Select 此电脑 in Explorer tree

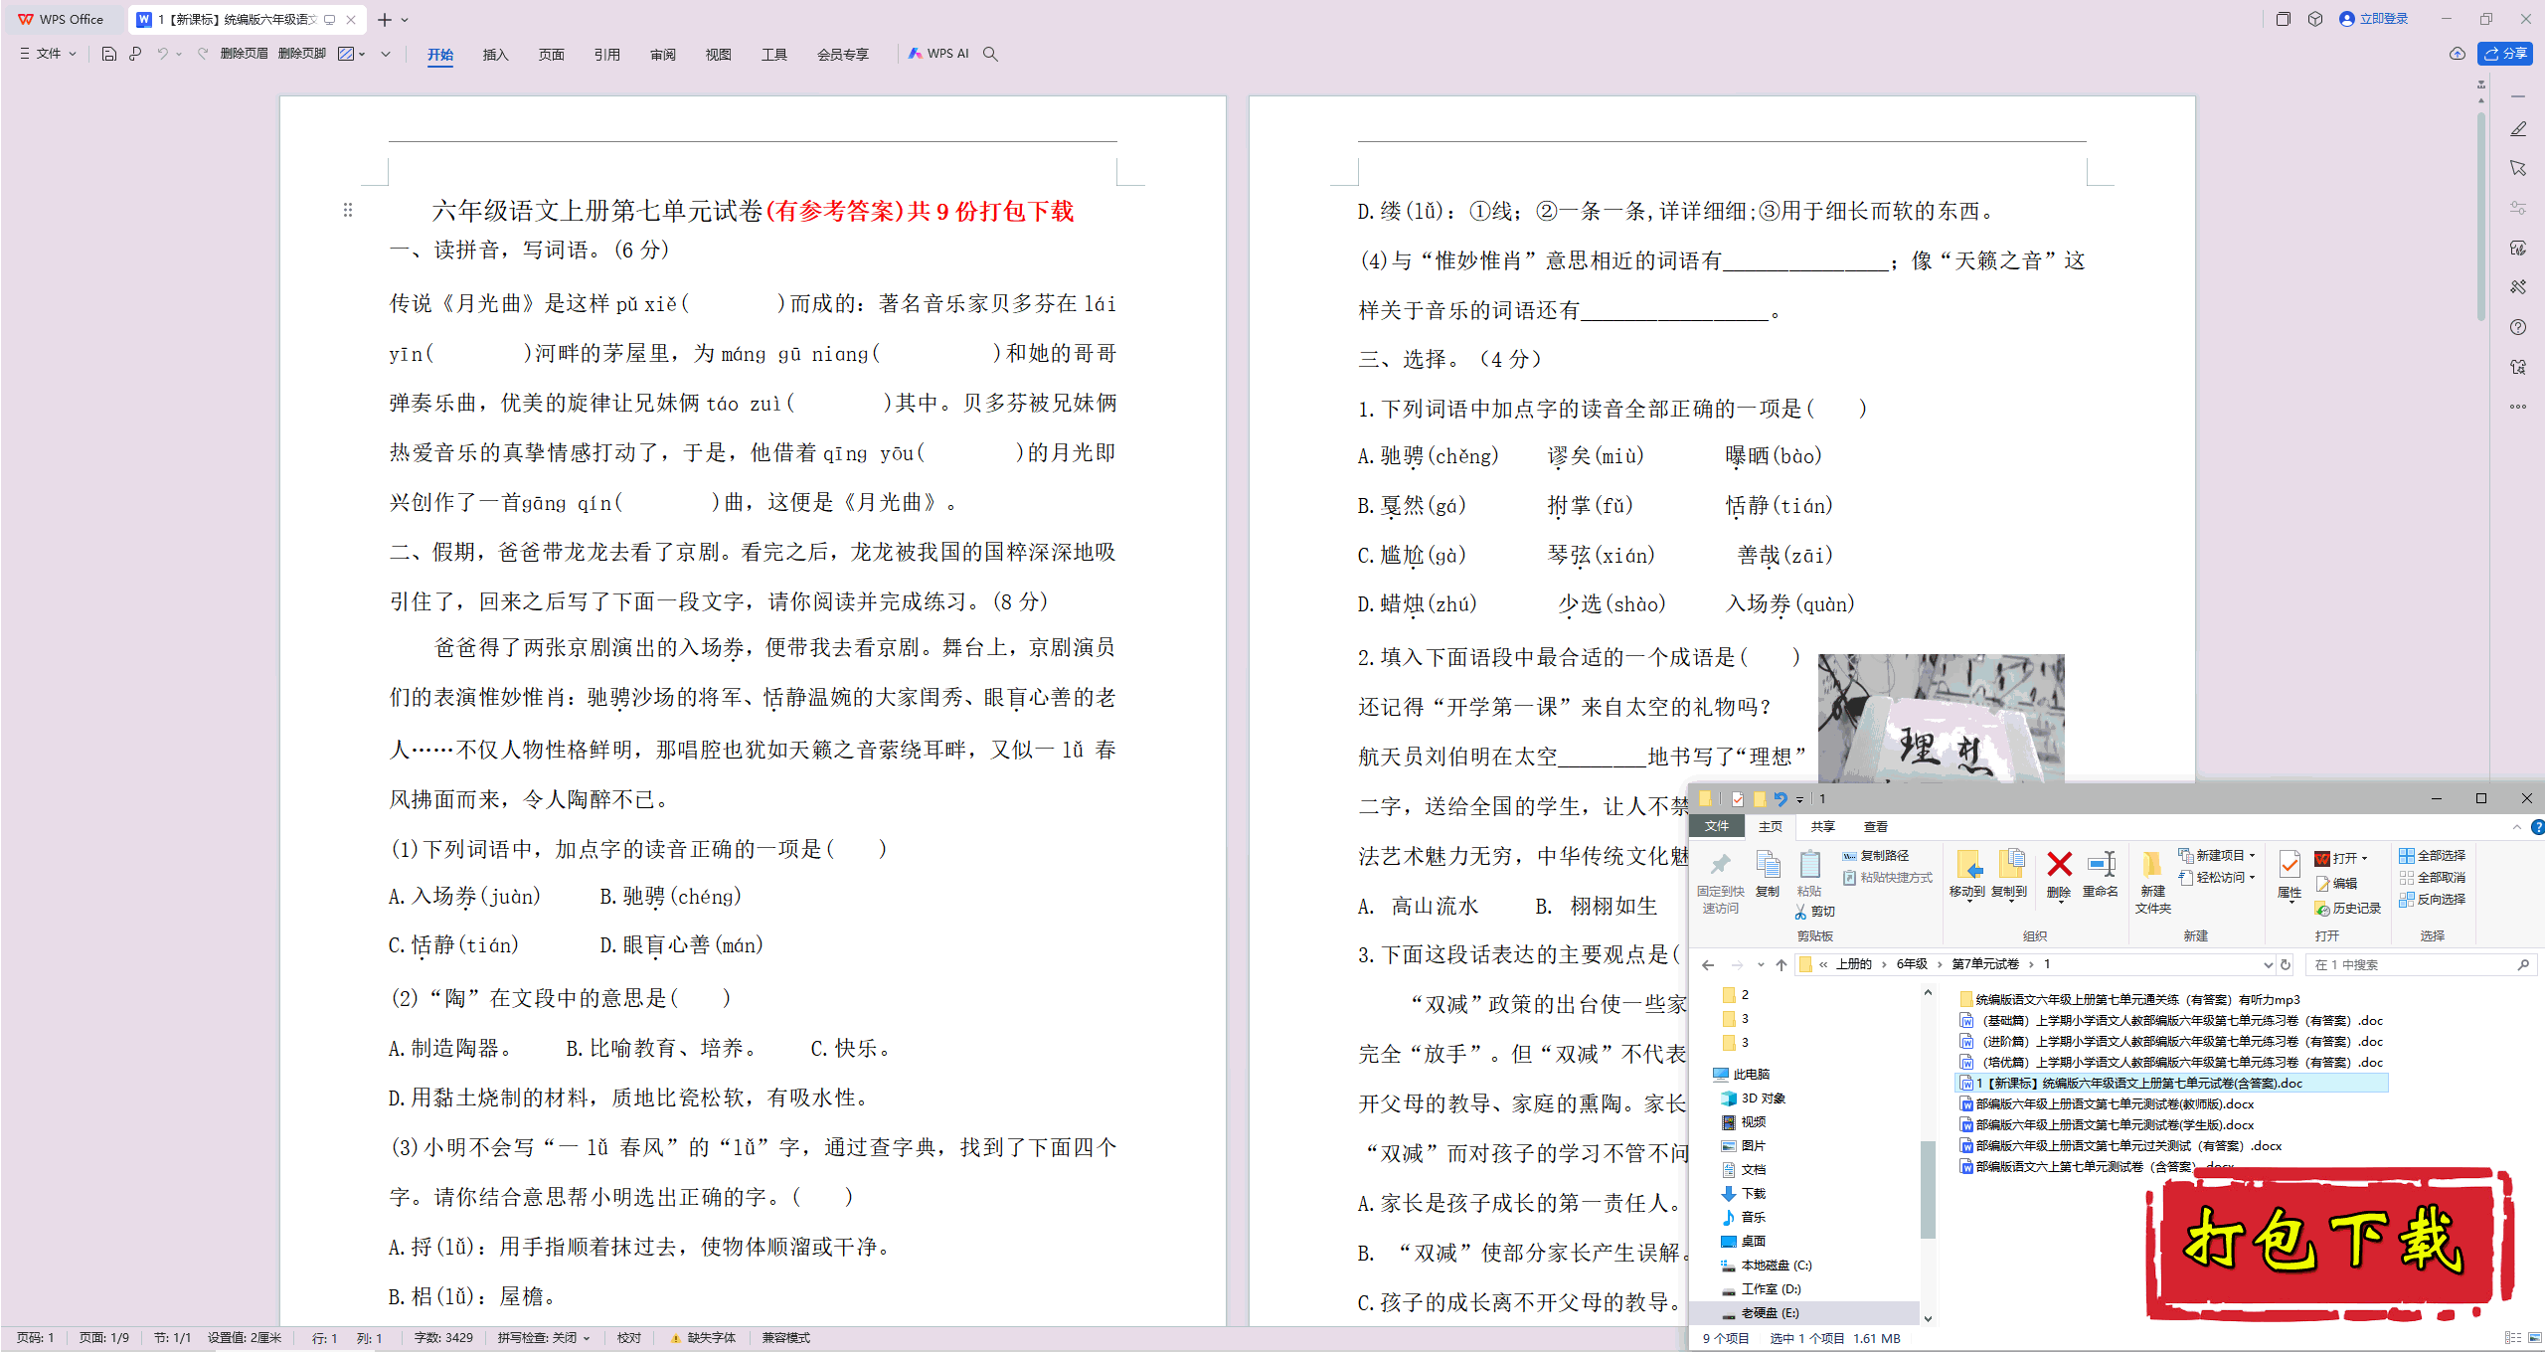(1742, 1075)
